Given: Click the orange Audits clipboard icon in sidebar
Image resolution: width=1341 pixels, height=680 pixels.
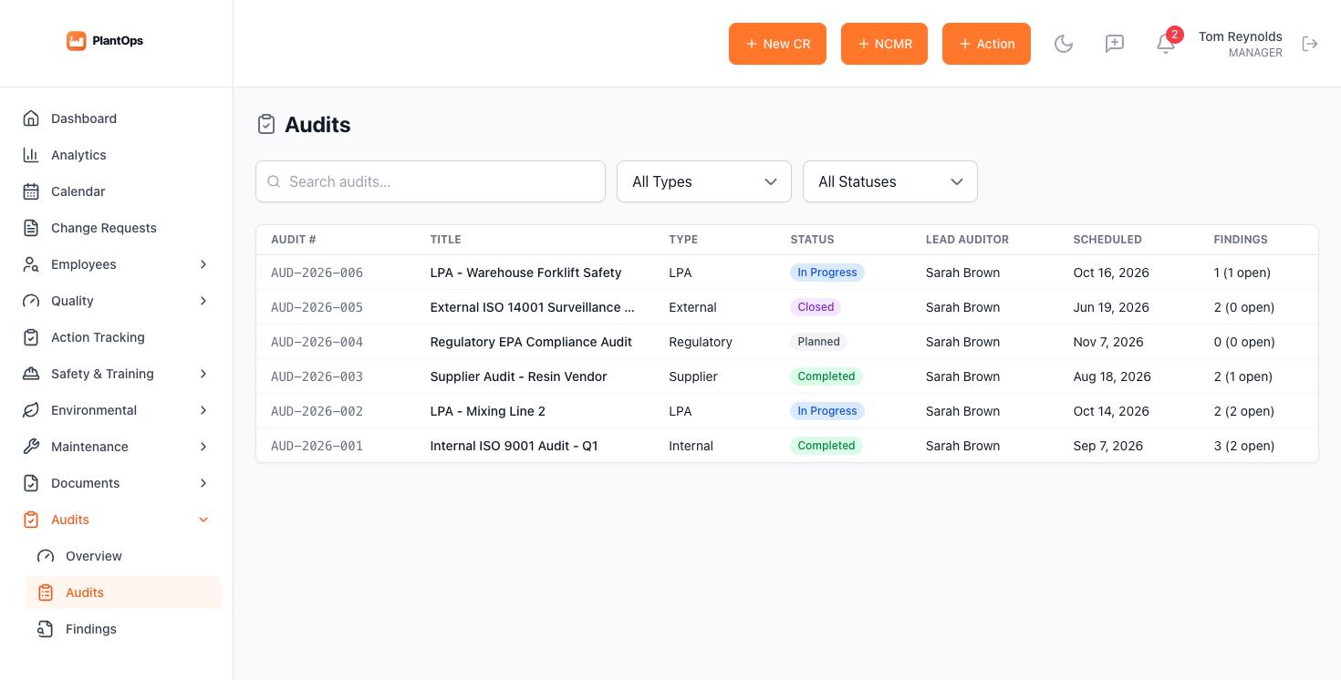Looking at the screenshot, I should click(31, 520).
